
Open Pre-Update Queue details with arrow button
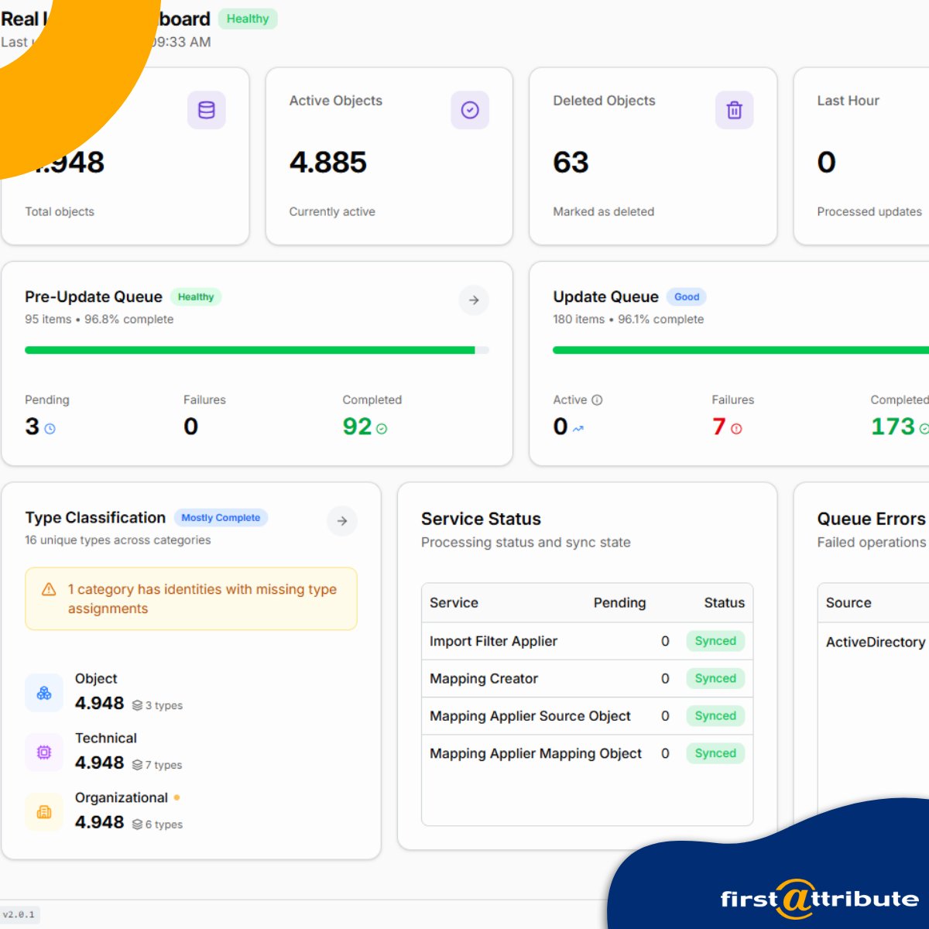[x=474, y=300]
